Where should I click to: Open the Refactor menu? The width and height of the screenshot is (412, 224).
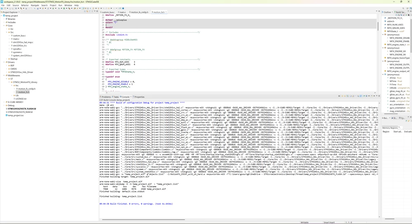click(x=25, y=5)
